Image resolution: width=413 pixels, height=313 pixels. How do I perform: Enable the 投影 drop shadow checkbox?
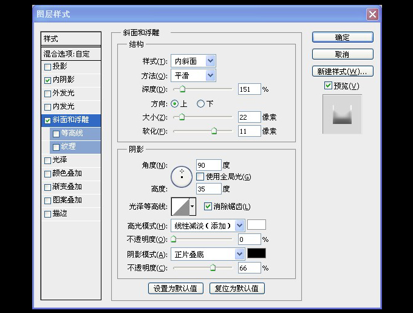(47, 67)
